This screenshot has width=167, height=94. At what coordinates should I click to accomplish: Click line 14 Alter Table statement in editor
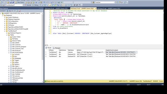82,33
